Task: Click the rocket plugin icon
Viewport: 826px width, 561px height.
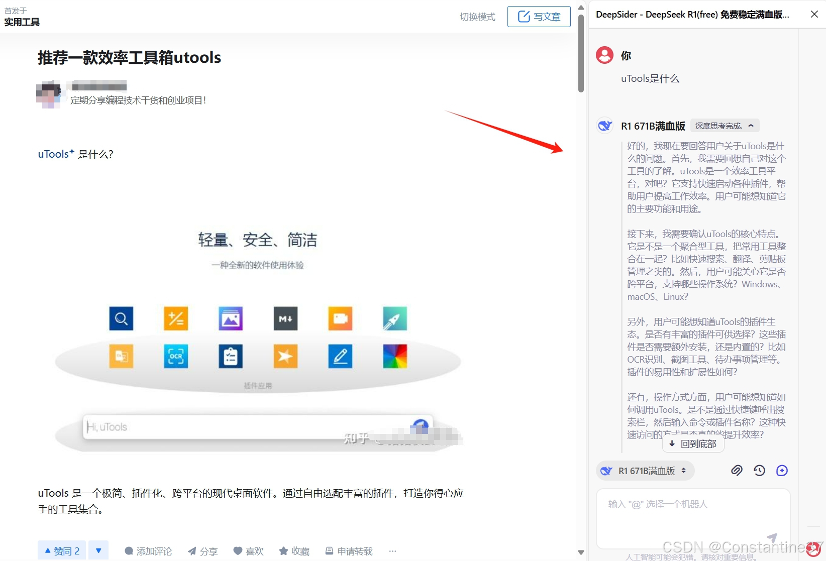Action: pyautogui.click(x=395, y=318)
